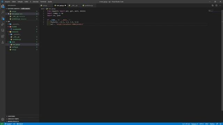Click the remote window indicator in status bar
This screenshot has height=125, width=223.
[2, 124]
